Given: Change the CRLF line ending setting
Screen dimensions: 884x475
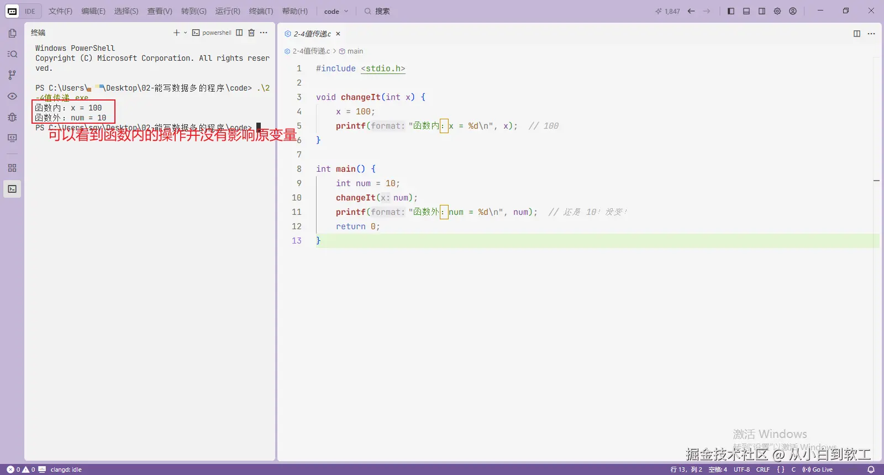Looking at the screenshot, I should tap(763, 469).
